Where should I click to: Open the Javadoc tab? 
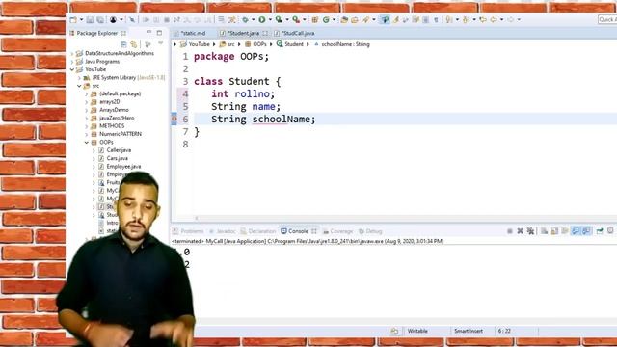coord(223,231)
